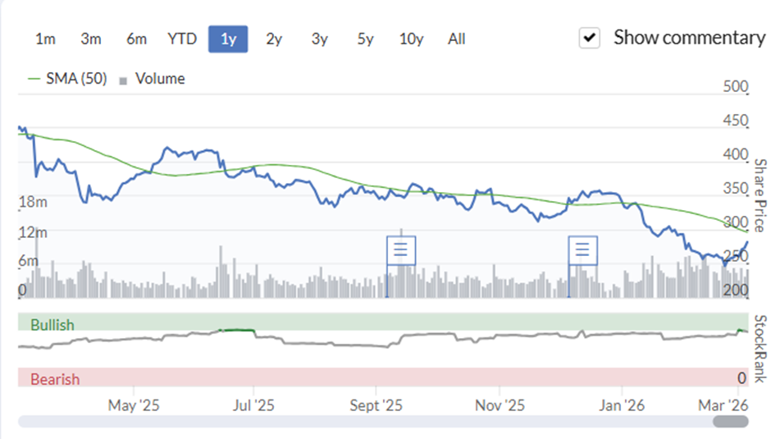Click the Jan '26 axis label

pos(622,405)
